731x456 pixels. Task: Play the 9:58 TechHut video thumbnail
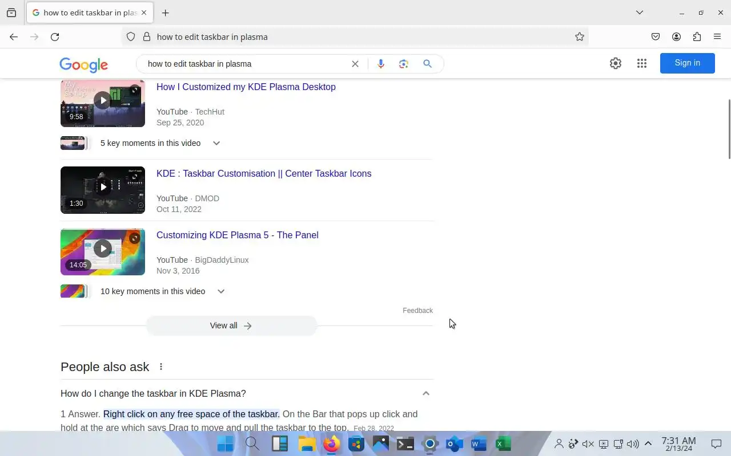coord(103,103)
